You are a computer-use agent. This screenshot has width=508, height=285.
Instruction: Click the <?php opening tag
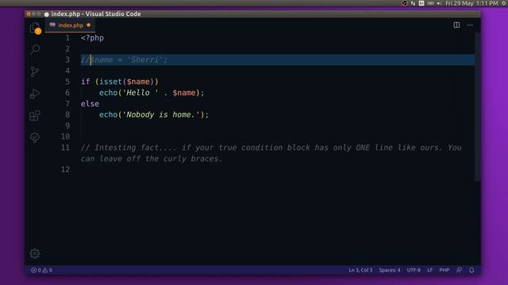click(92, 38)
